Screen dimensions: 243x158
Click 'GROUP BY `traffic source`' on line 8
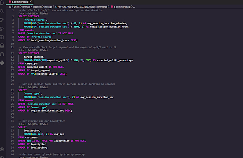[x=35, y=37]
